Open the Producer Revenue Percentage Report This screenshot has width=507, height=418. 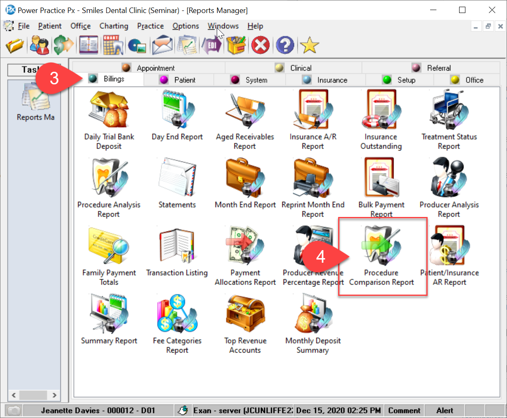point(313,256)
